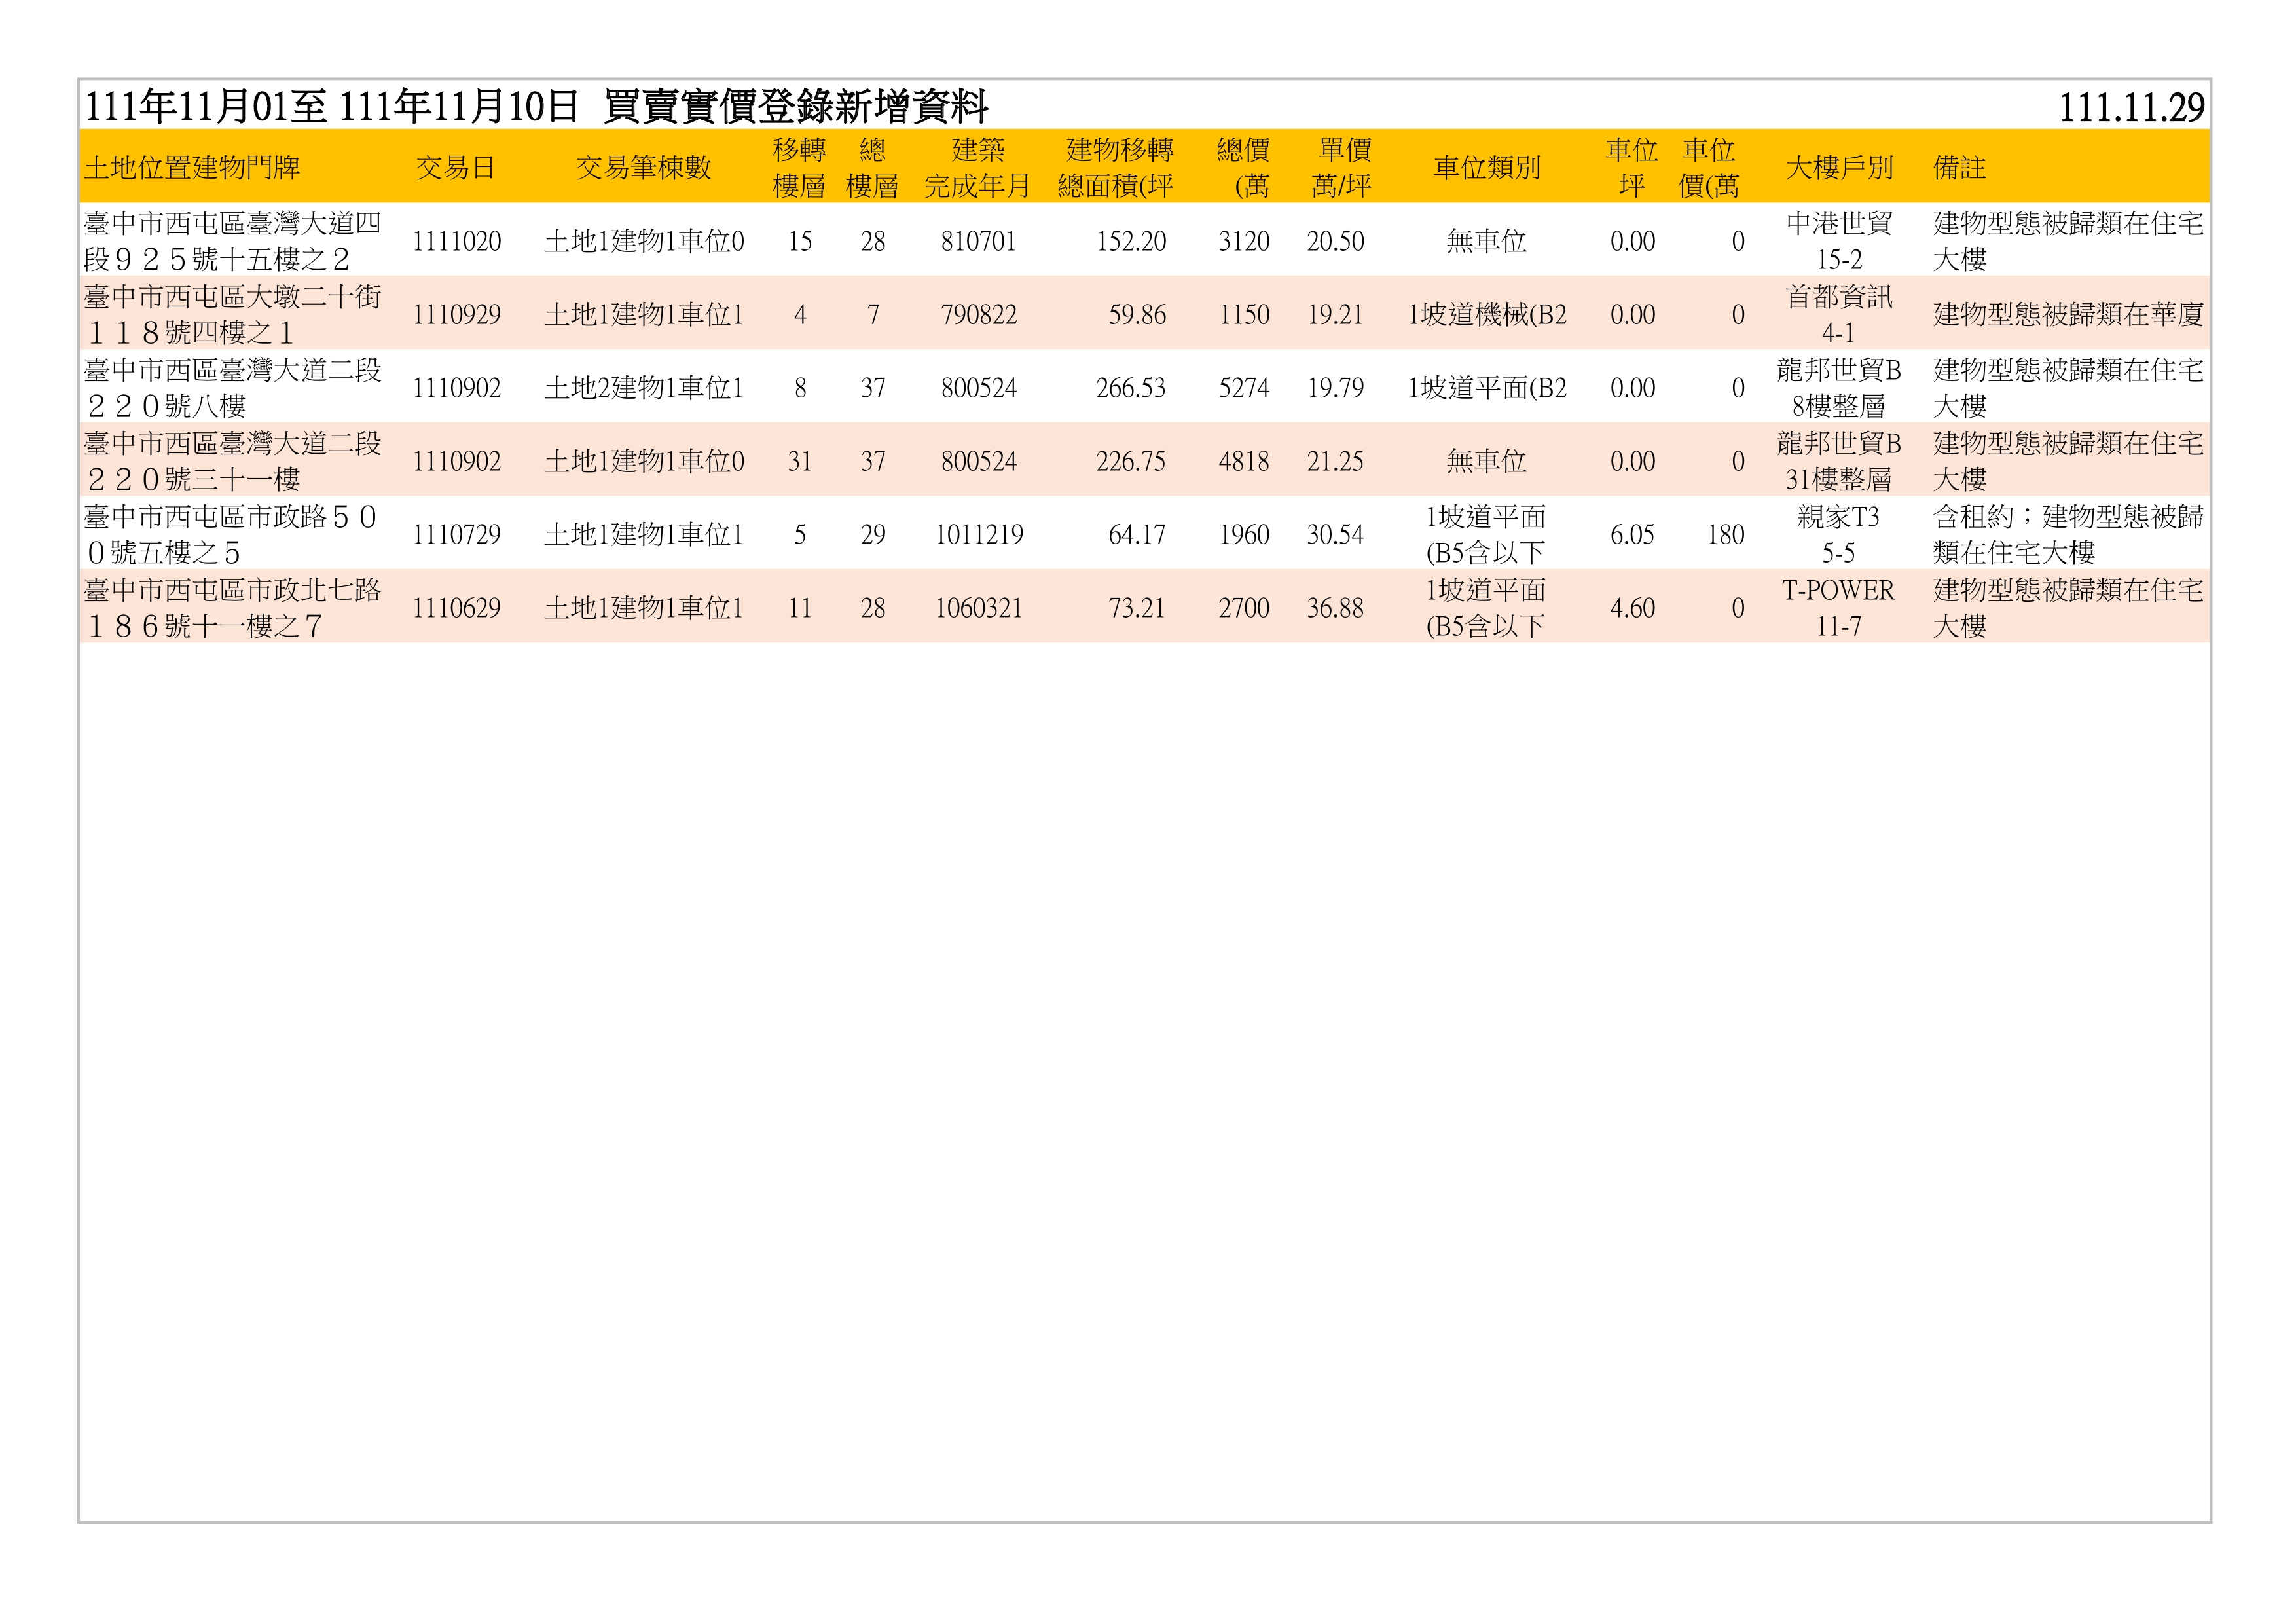Click parking type 1坡道機械(B2
This screenshot has height=1624, width=2296.
pyautogui.click(x=1487, y=314)
